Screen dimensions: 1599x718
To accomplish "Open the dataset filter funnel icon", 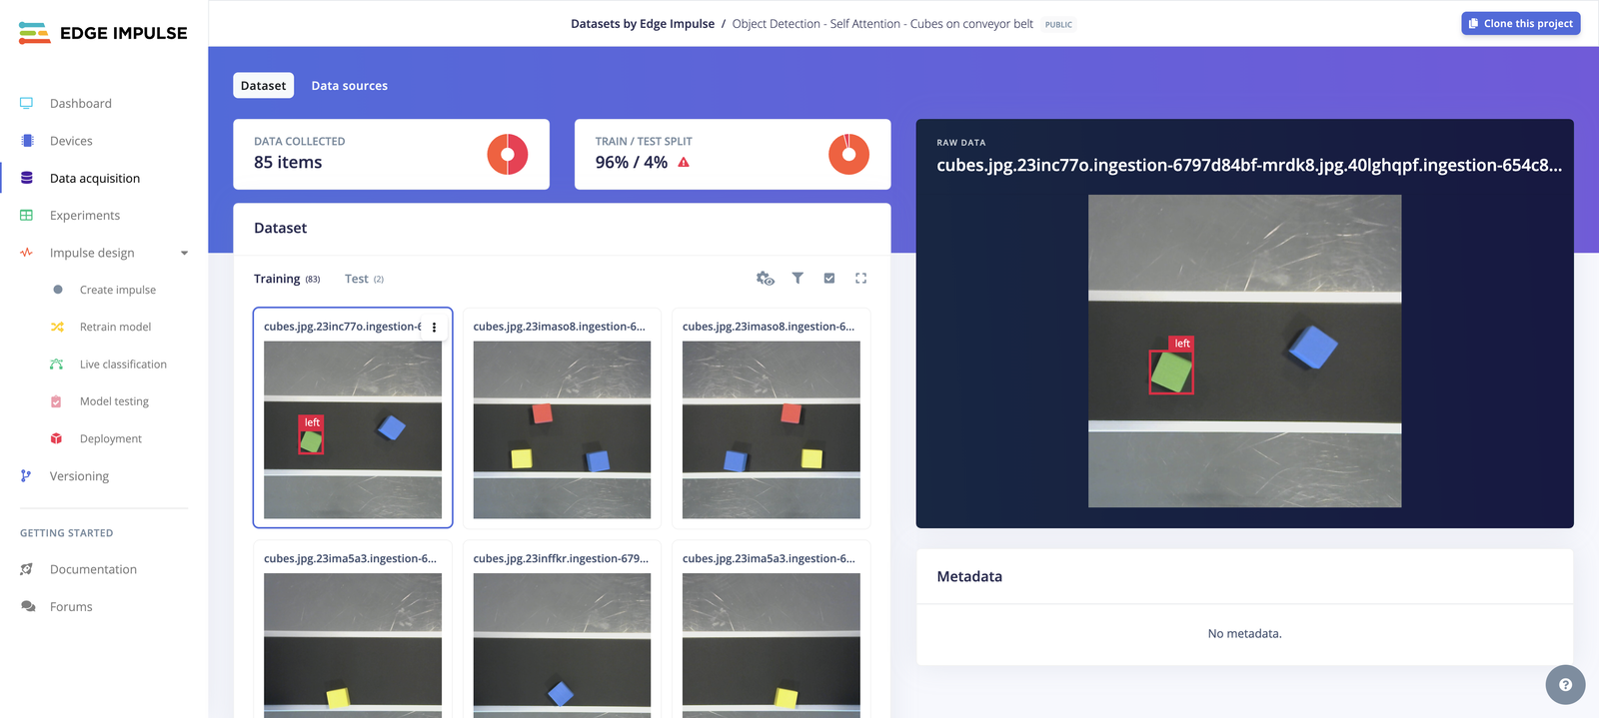I will [x=798, y=279].
